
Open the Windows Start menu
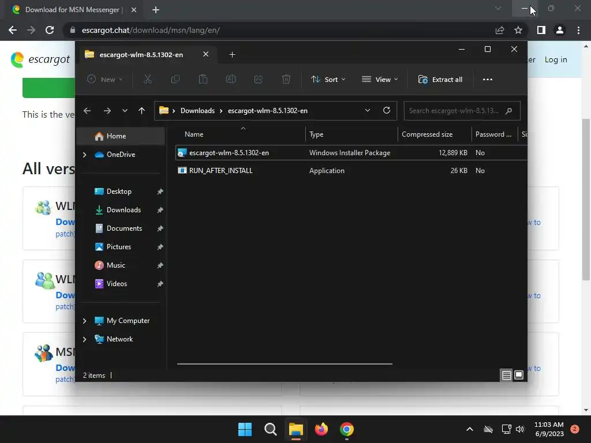(x=245, y=429)
